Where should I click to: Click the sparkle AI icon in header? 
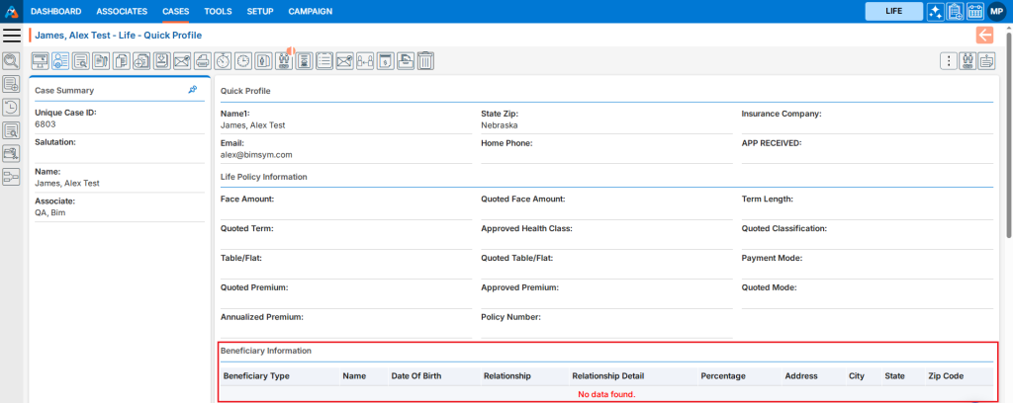[x=935, y=11]
